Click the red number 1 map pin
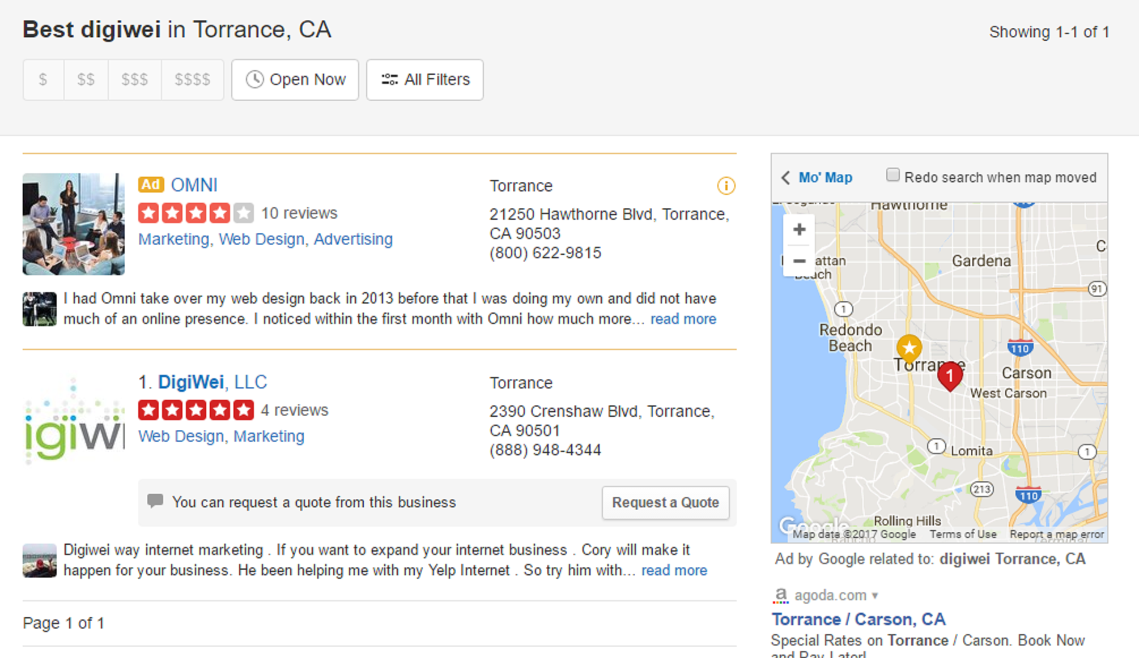Viewport: 1139px width, 658px height. click(x=950, y=375)
